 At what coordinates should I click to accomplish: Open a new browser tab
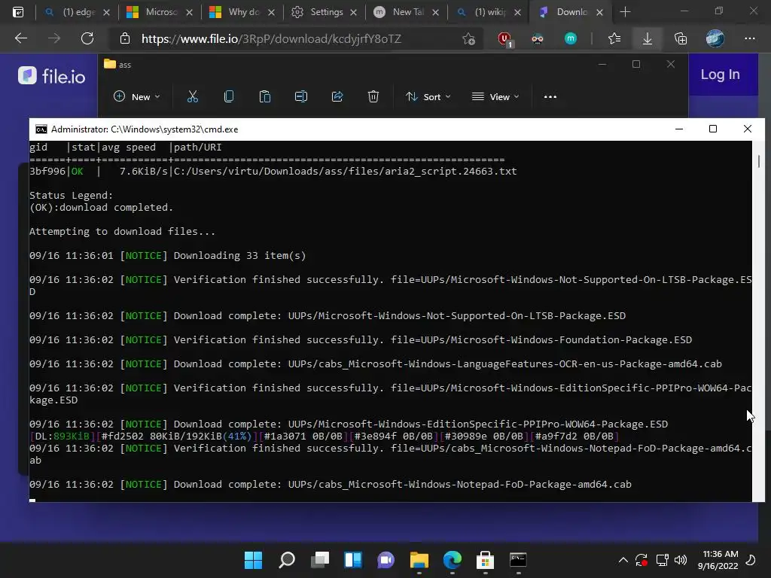pos(625,12)
